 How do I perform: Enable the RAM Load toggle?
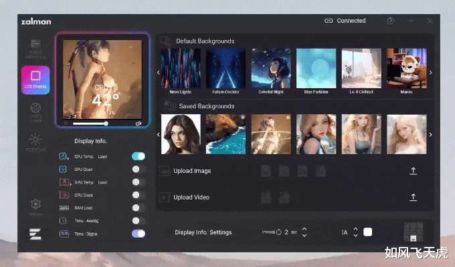point(139,208)
